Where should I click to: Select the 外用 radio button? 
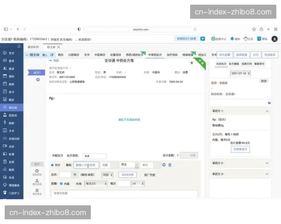click(x=74, y=183)
